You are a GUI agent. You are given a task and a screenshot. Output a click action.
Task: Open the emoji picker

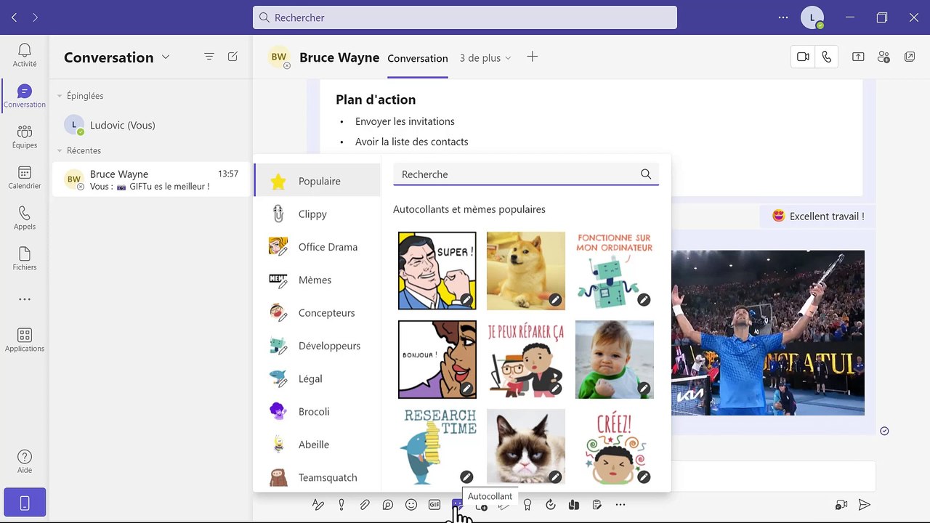click(x=411, y=505)
